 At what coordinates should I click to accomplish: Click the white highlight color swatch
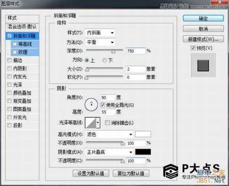(143, 134)
